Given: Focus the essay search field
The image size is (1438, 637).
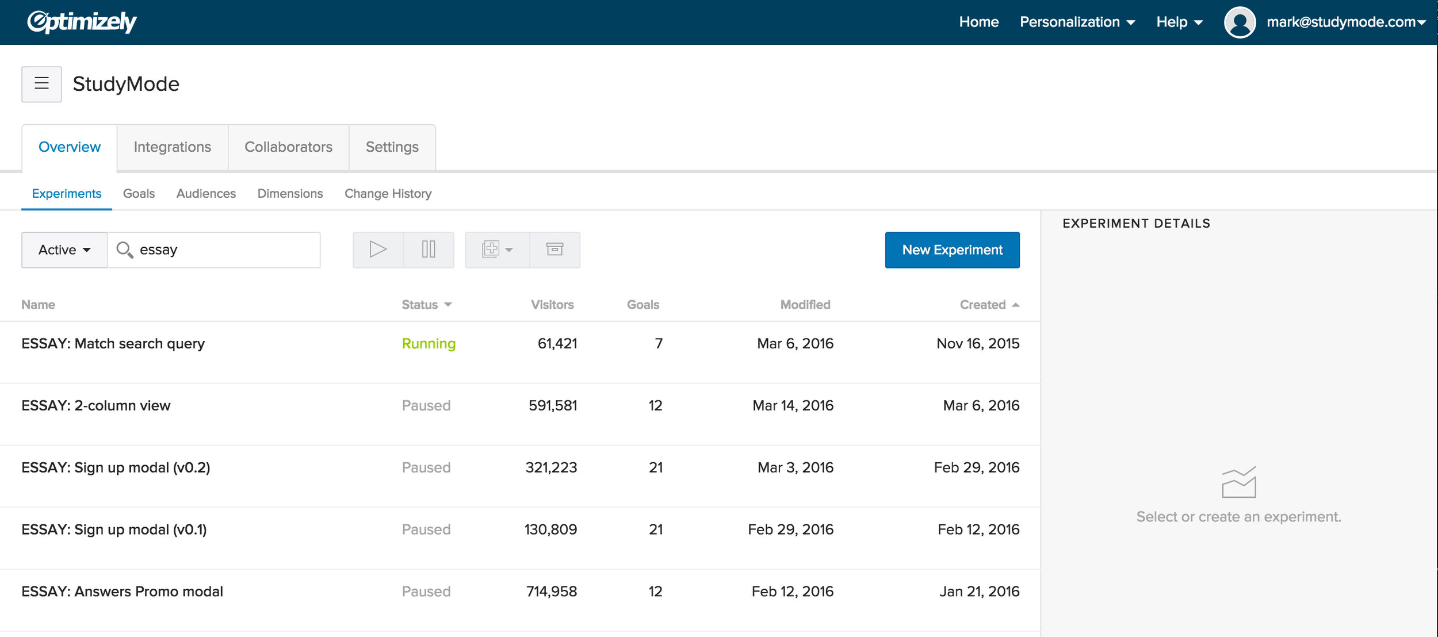Looking at the screenshot, I should (x=214, y=250).
